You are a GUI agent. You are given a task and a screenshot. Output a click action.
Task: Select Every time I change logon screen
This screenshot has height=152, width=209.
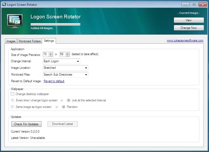point(13,100)
